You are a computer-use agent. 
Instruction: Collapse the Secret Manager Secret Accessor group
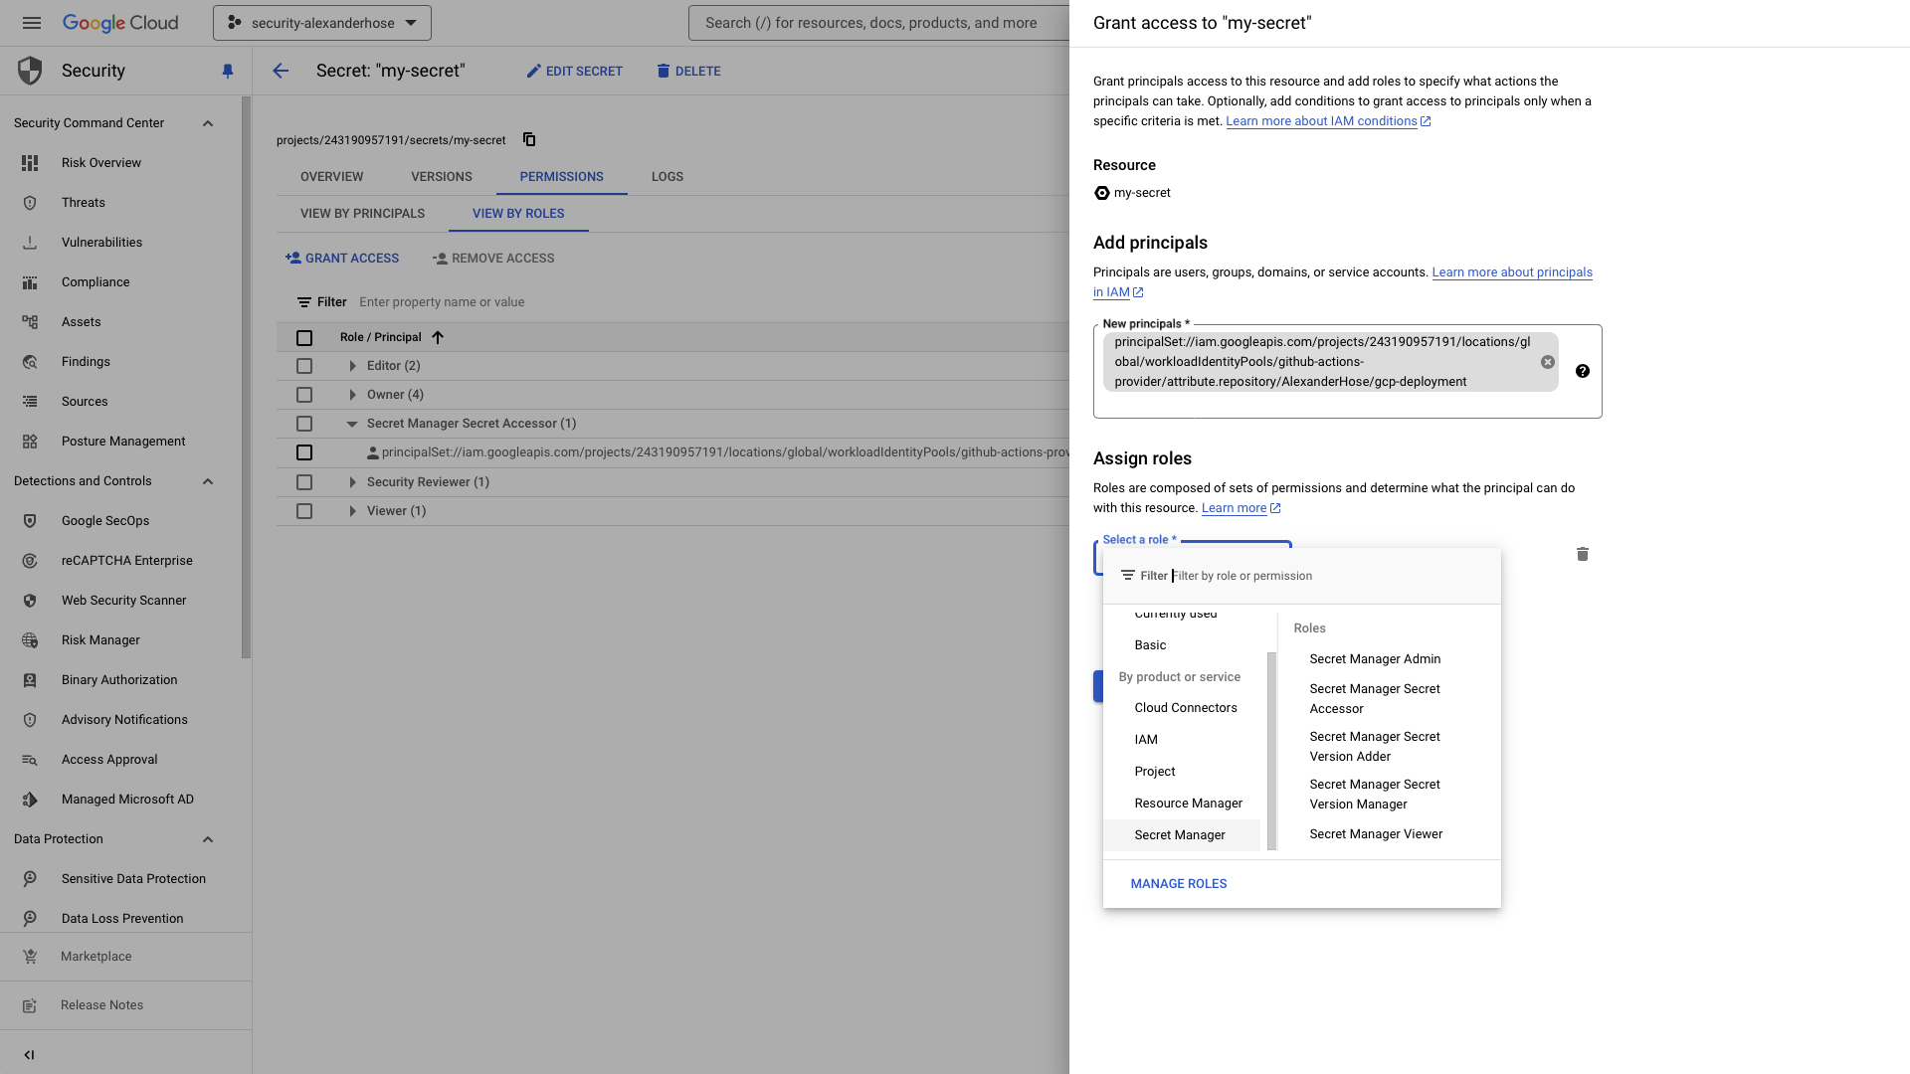(351, 424)
